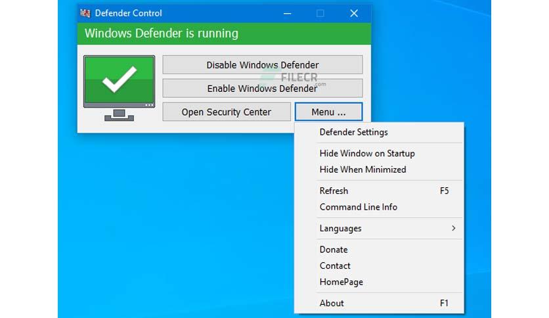Viewport: 549px width, 318px height.
Task: Click the Defender Control title bar icon
Action: [85, 13]
